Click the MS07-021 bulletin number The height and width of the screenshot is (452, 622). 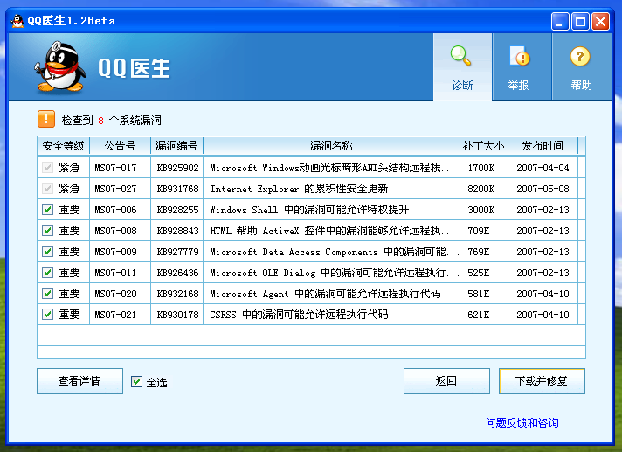115,315
